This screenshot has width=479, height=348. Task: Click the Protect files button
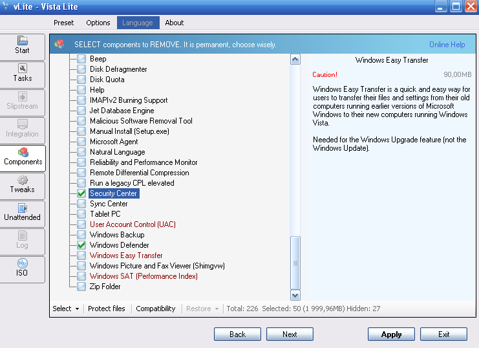pyautogui.click(x=106, y=309)
